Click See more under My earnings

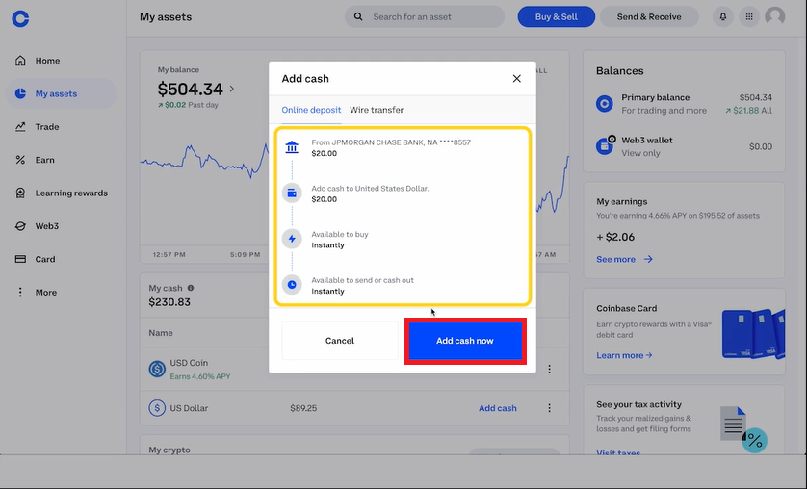tap(624, 259)
